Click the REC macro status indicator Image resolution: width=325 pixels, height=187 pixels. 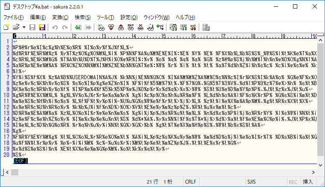(293, 182)
